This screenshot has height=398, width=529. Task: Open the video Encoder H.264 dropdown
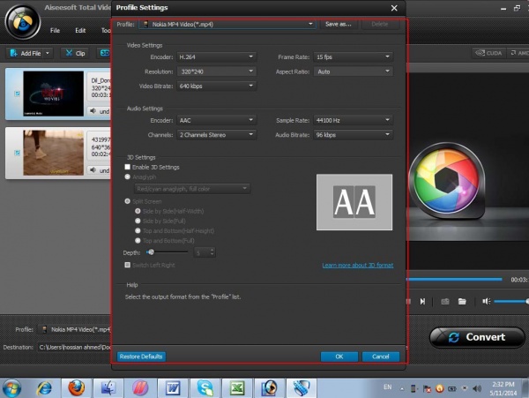pyautogui.click(x=216, y=56)
